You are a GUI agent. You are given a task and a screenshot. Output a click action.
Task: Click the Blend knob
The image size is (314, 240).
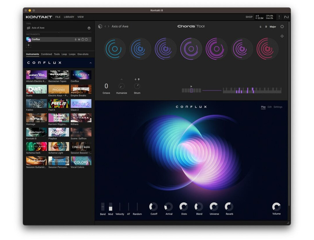[199, 206]
